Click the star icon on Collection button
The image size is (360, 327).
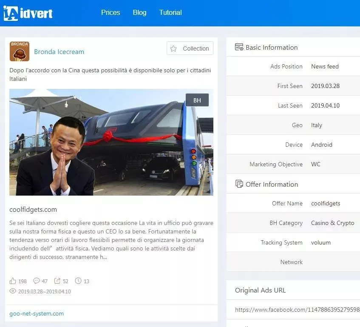[x=173, y=48]
